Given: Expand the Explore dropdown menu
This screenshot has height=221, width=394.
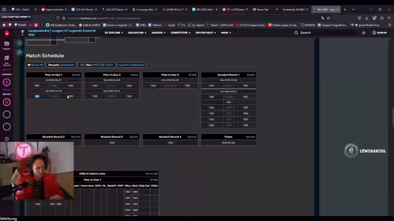Looking at the screenshot, I should [x=114, y=33].
